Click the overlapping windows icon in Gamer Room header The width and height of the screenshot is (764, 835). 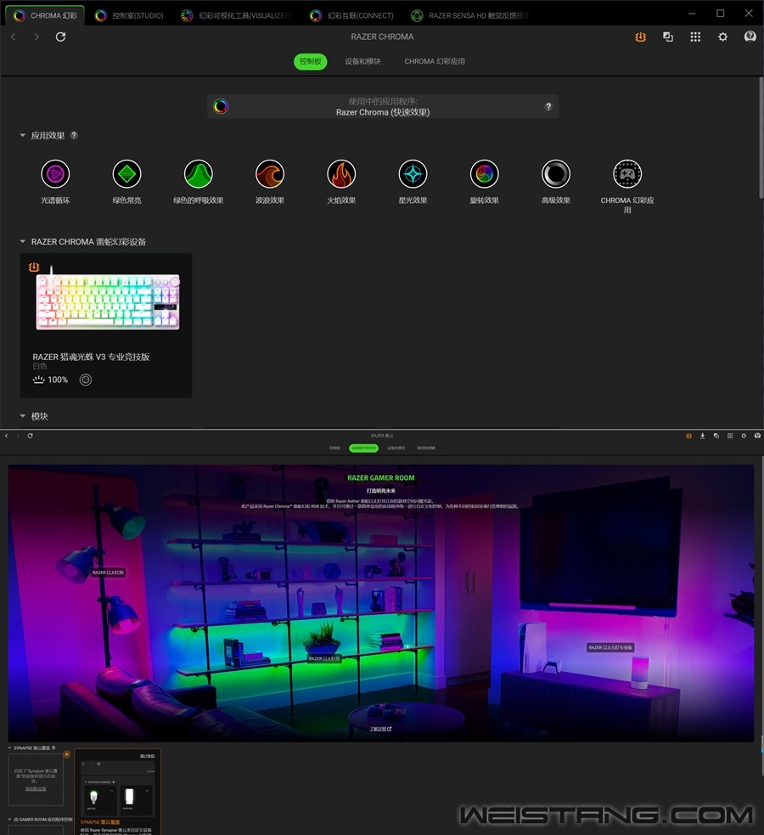coord(716,436)
